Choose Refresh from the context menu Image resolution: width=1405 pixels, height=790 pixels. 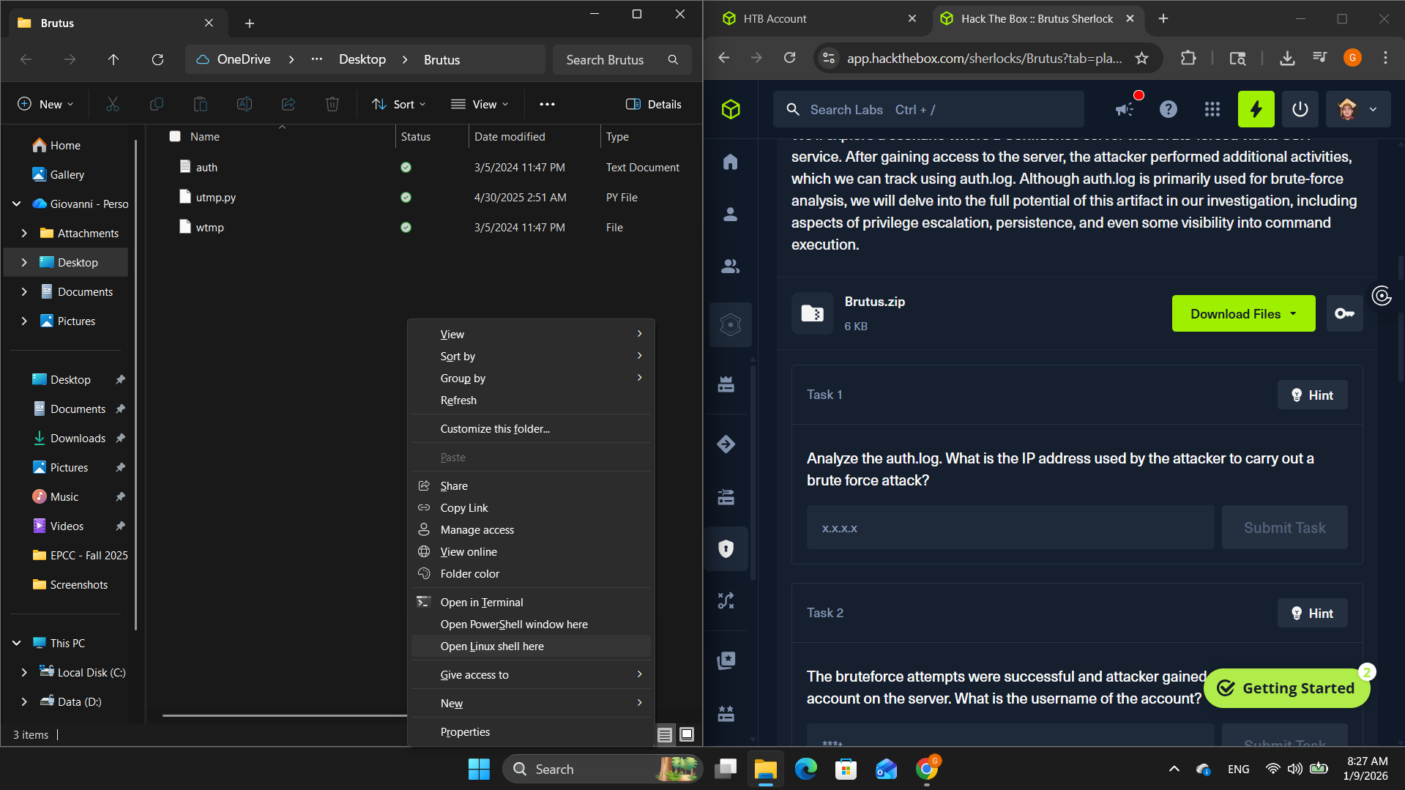(531, 400)
